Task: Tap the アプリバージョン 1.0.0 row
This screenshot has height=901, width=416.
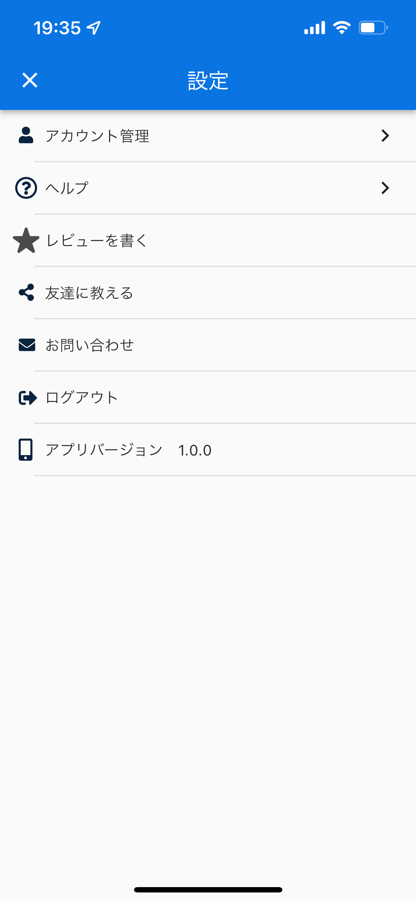Action: point(128,450)
